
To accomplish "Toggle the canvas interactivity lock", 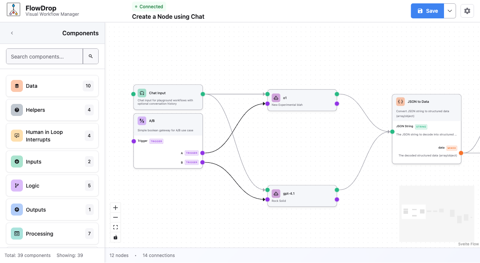I will click(115, 237).
